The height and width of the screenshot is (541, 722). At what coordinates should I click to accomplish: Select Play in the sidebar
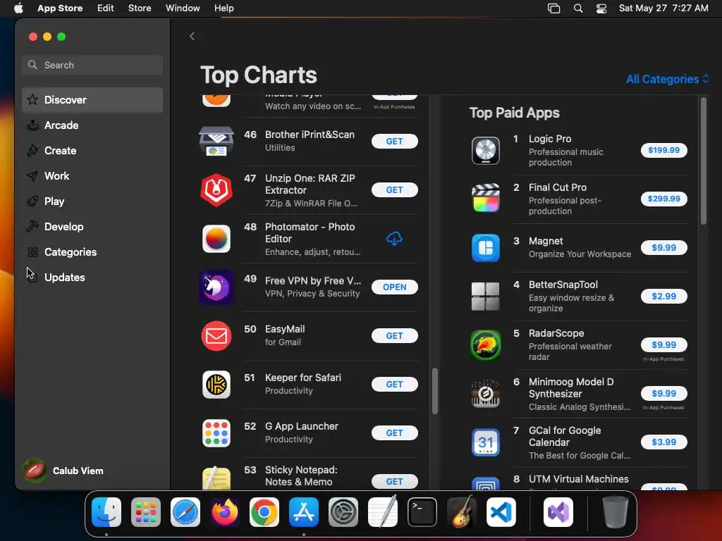[92, 201]
